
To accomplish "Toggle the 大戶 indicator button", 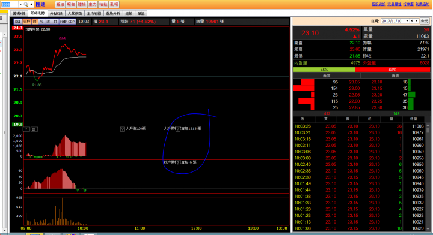I will tap(26, 22).
